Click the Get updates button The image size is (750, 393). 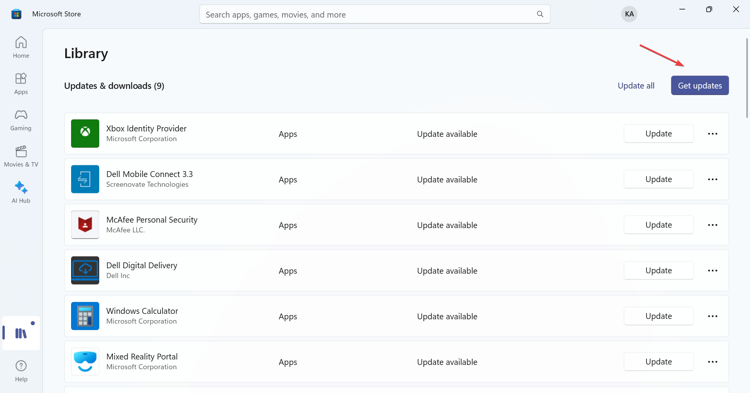coord(700,85)
